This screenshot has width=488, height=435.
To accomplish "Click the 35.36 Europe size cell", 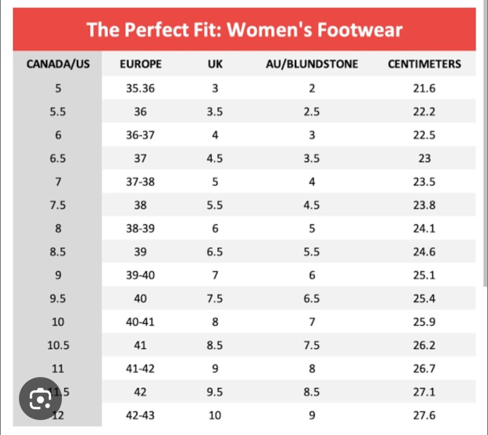I will pos(140,88).
